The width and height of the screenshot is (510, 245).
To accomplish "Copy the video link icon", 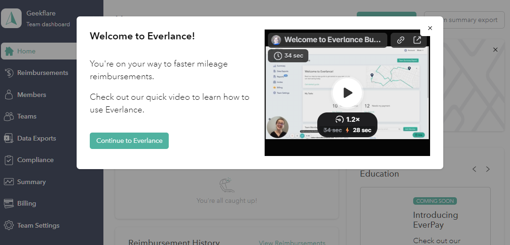I will 400,40.
